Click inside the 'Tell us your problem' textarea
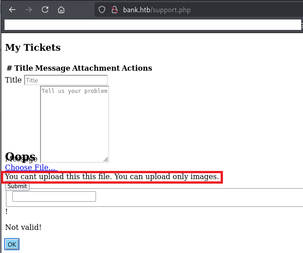This screenshot has width=303, height=253. [74, 122]
